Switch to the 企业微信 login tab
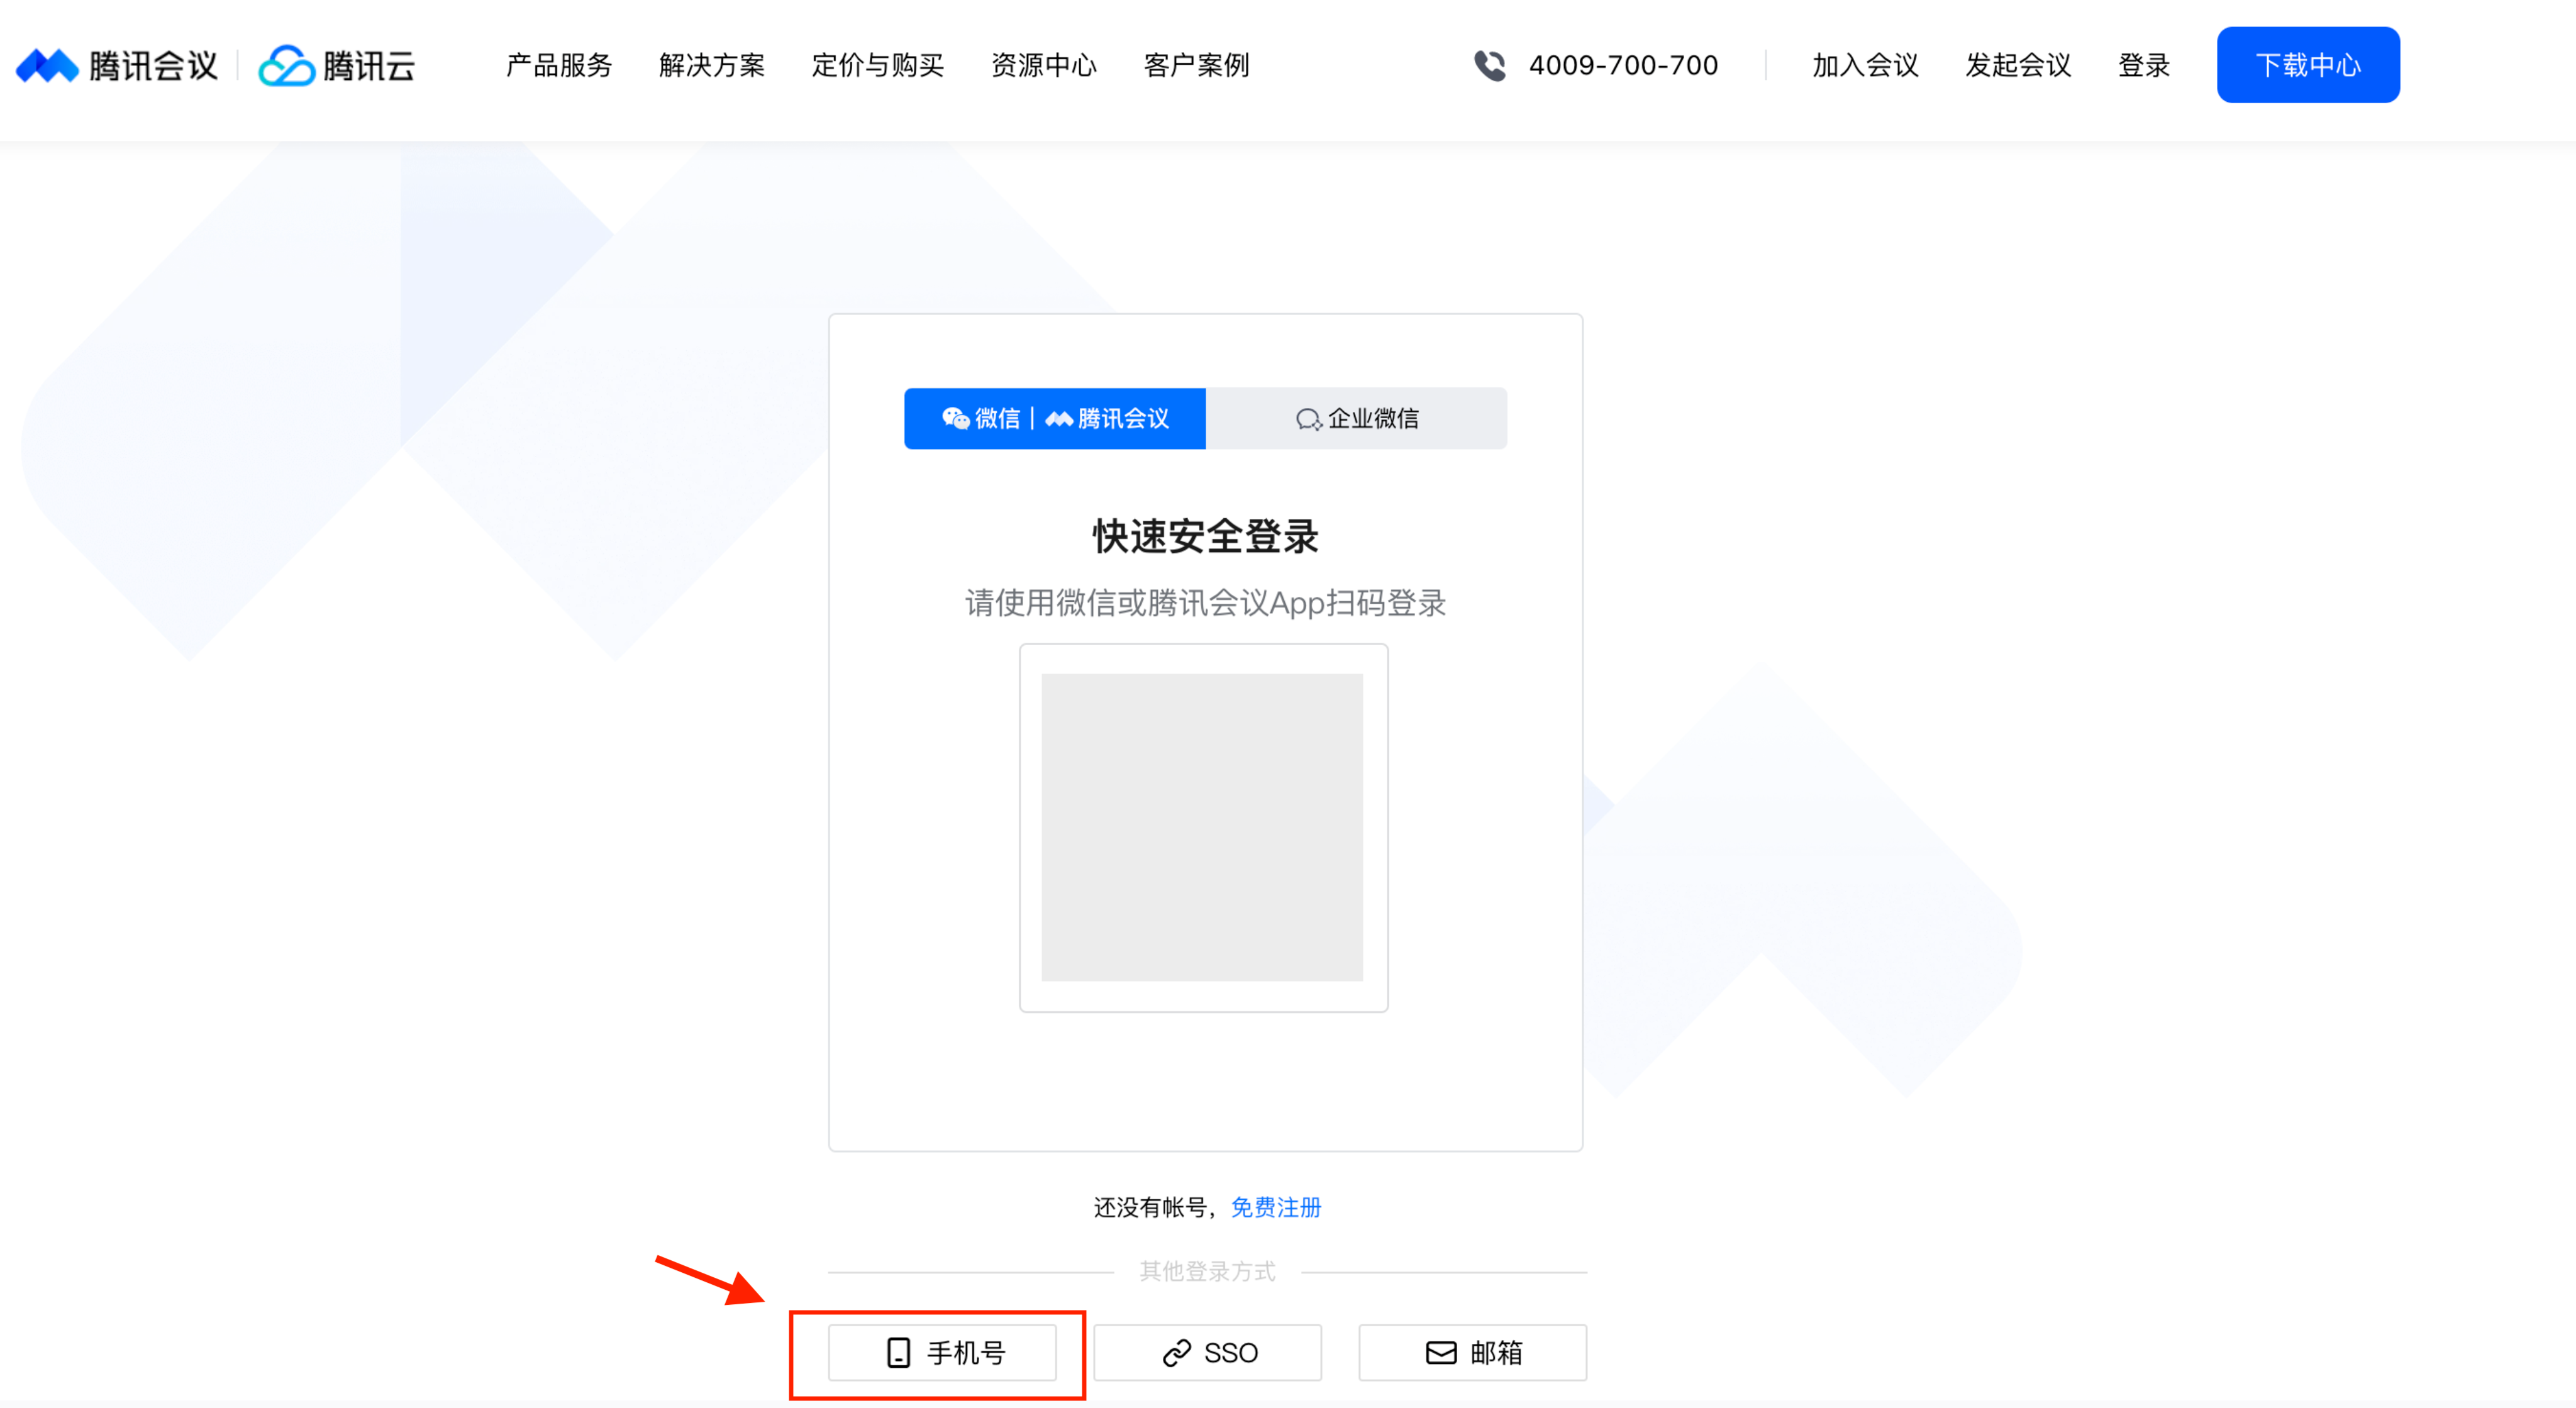Viewport: 2576px width, 1408px height. (1357, 419)
